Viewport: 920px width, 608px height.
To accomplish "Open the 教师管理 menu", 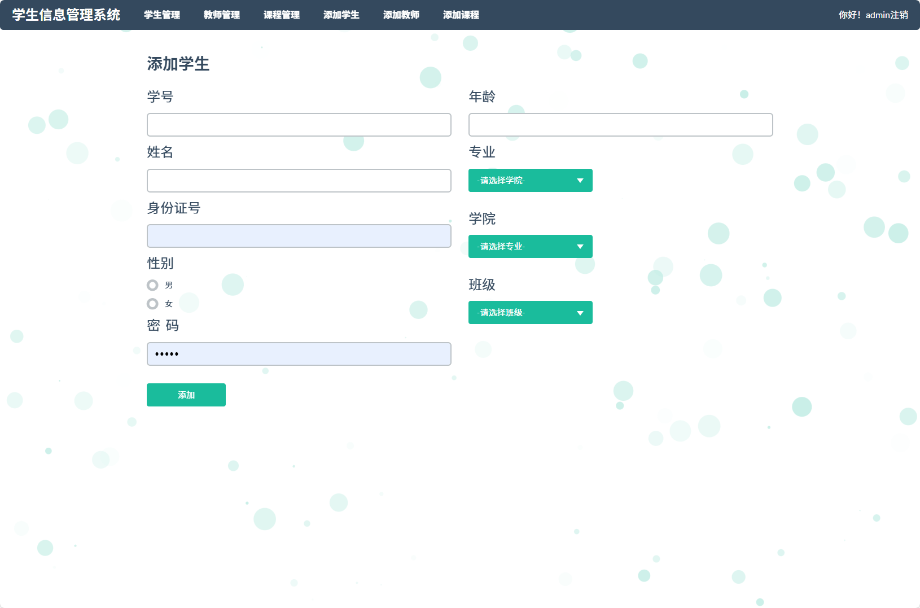I will (221, 15).
